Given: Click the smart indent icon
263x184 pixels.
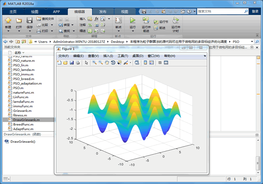Looking at the screenshot, I should coord(90,31).
